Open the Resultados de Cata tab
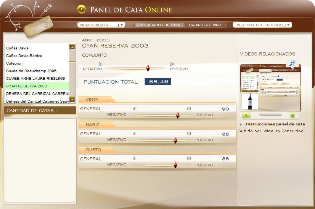315x209 pixels. [x=159, y=25]
